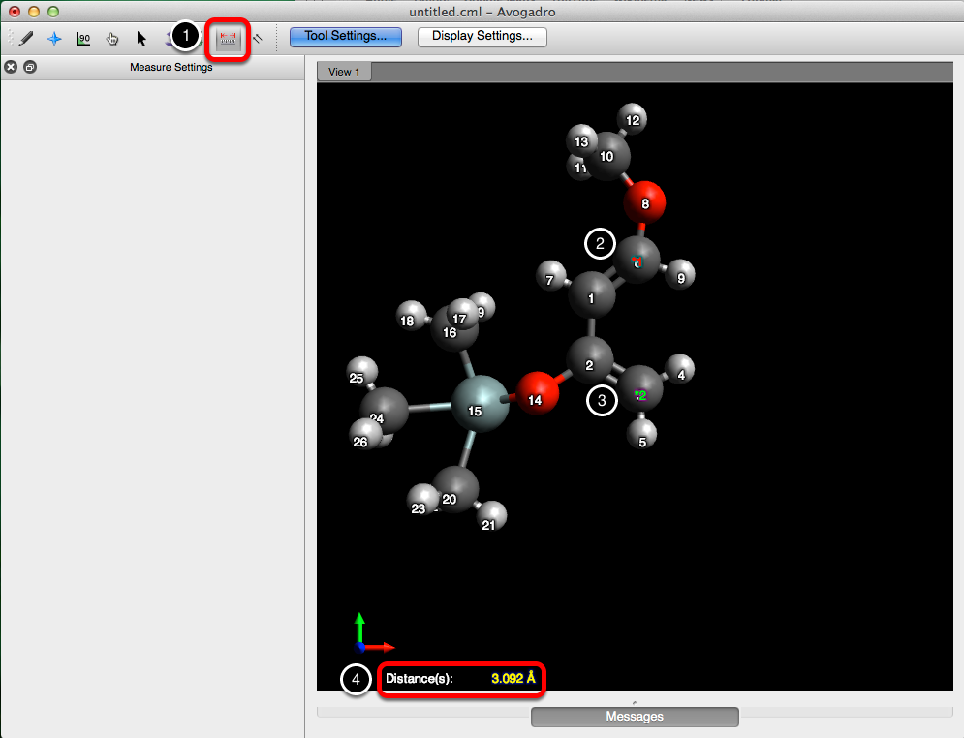The height and width of the screenshot is (738, 964).
Task: Undock the Measure Settings panel
Action: point(30,67)
